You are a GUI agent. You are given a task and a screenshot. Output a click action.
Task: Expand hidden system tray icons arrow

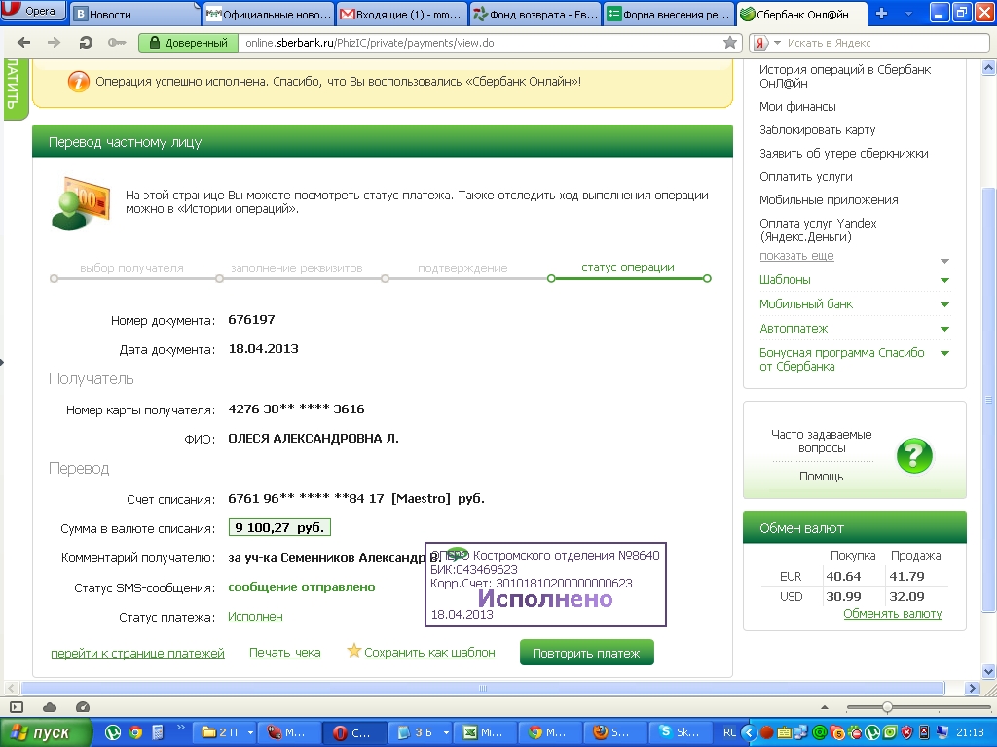click(x=749, y=732)
